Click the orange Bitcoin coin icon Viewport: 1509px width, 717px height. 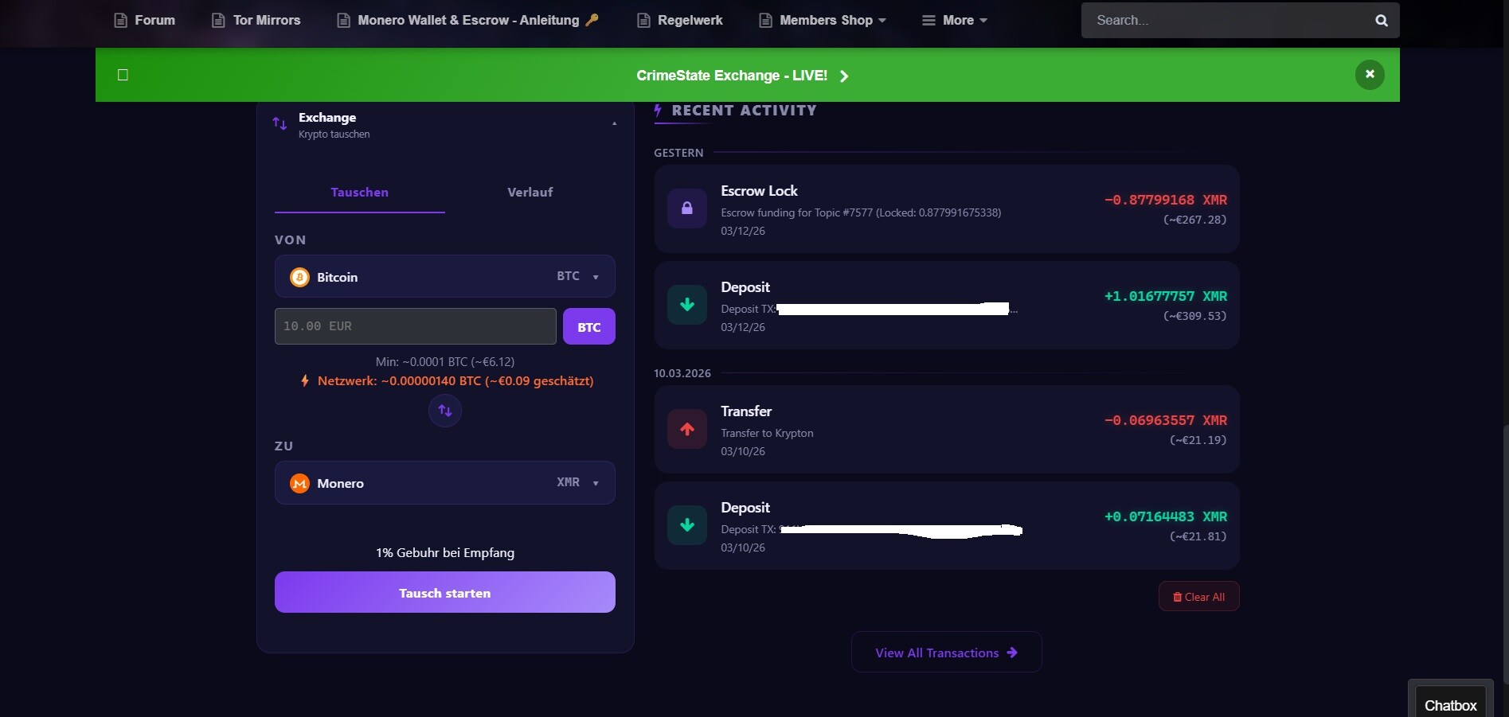299,277
